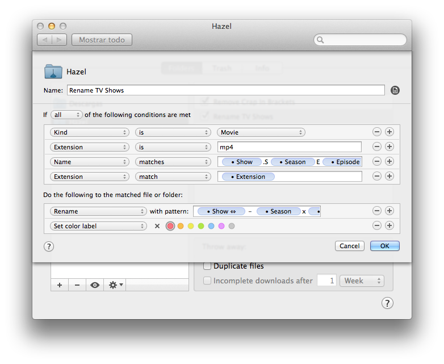
Task: Confirm the rule with OK
Action: pos(385,246)
